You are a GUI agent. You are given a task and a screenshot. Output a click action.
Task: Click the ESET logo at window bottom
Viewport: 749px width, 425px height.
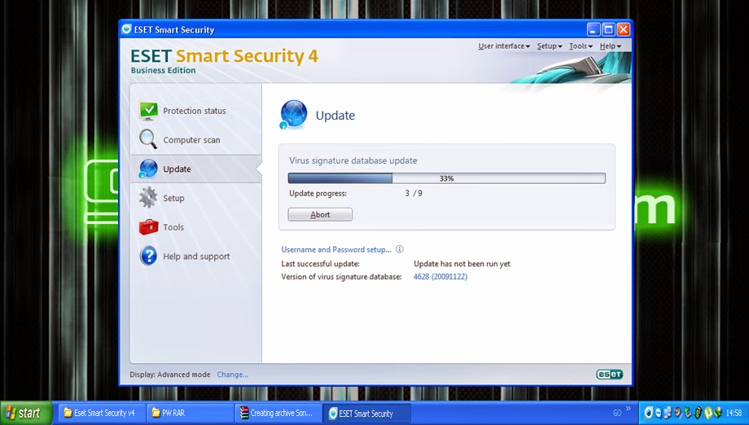pyautogui.click(x=610, y=375)
